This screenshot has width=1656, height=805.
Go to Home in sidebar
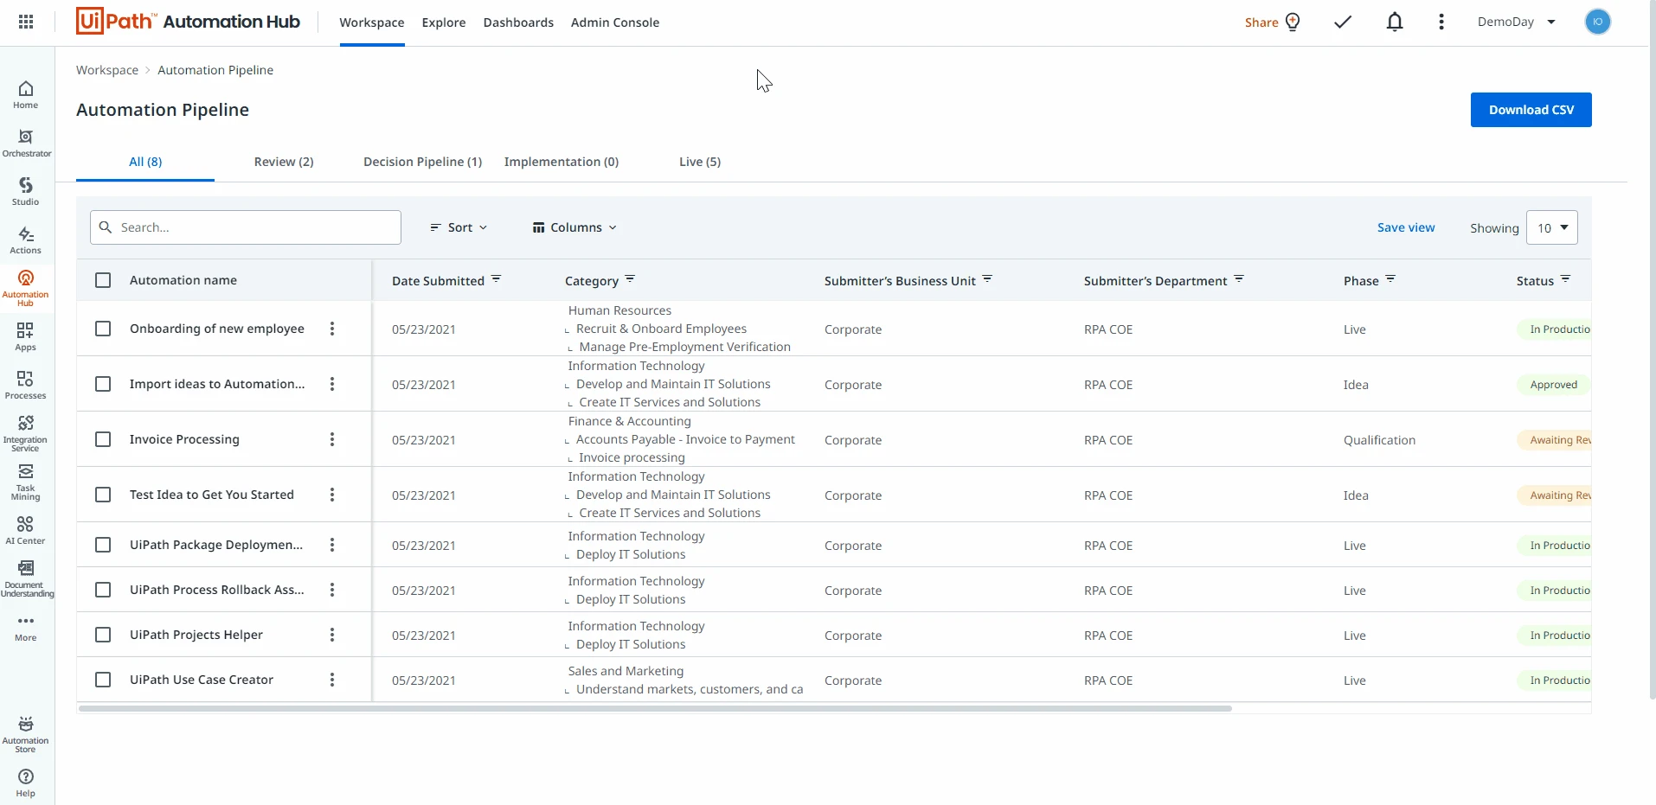coord(26,94)
